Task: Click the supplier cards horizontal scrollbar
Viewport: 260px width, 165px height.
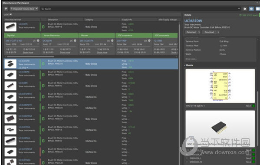Action: click(30, 57)
